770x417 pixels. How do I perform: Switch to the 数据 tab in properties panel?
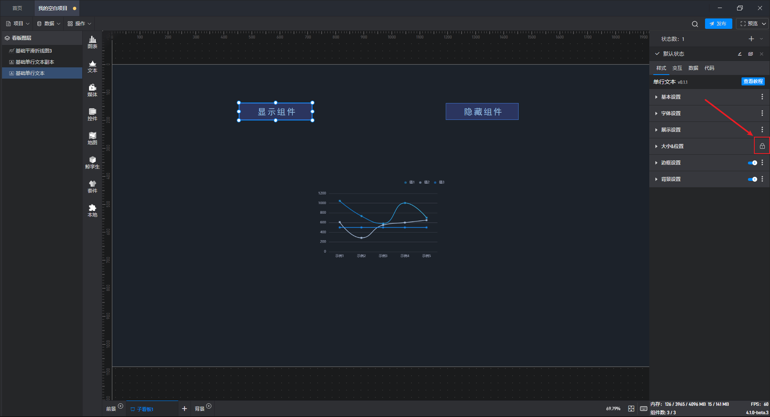click(693, 68)
